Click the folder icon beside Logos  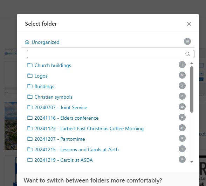[x=30, y=76]
